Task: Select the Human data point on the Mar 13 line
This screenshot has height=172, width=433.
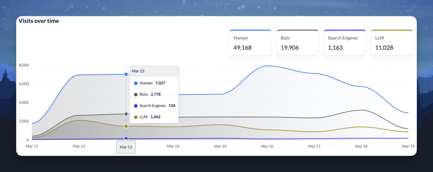Action: click(x=126, y=74)
